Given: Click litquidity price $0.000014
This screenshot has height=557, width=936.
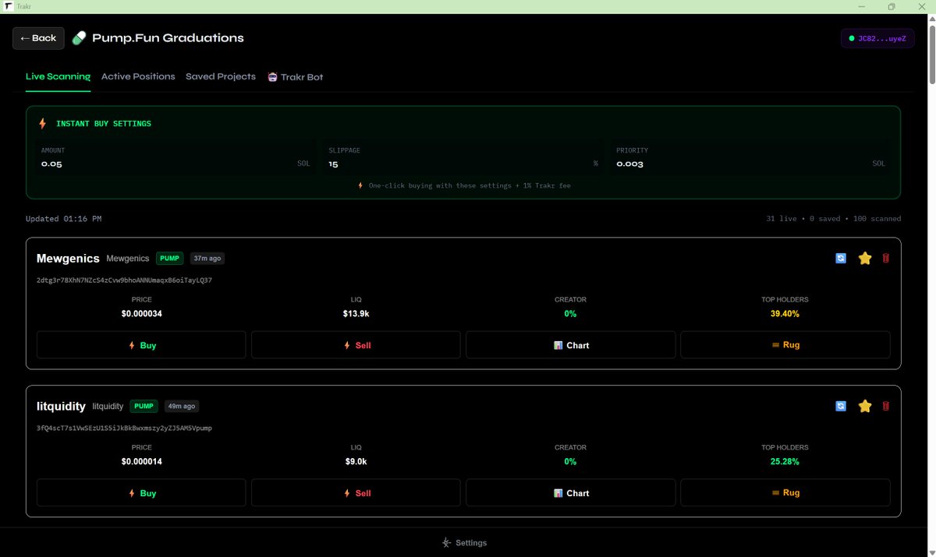Looking at the screenshot, I should [141, 462].
